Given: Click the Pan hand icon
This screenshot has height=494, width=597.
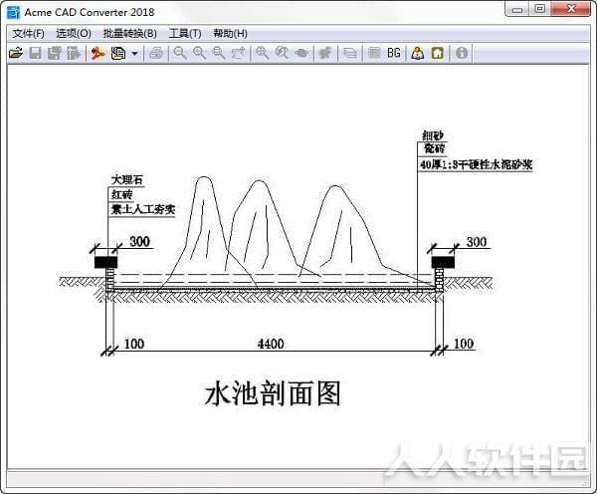Looking at the screenshot, I should [301, 53].
